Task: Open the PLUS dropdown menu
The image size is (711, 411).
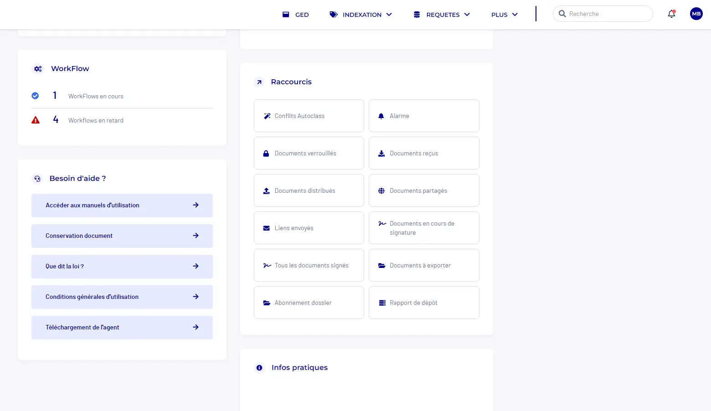Action: pos(504,14)
